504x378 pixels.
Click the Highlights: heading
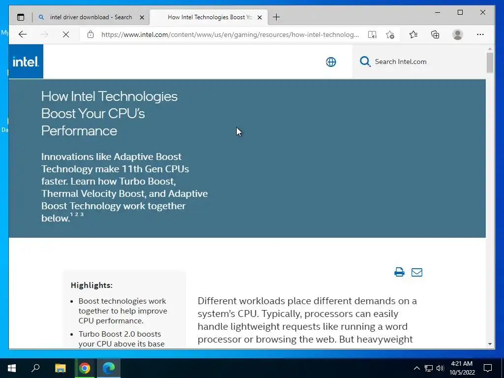click(x=92, y=285)
